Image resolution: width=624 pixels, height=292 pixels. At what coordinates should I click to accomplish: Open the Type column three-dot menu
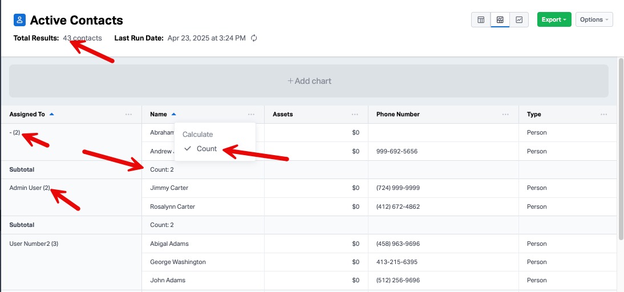pos(603,115)
